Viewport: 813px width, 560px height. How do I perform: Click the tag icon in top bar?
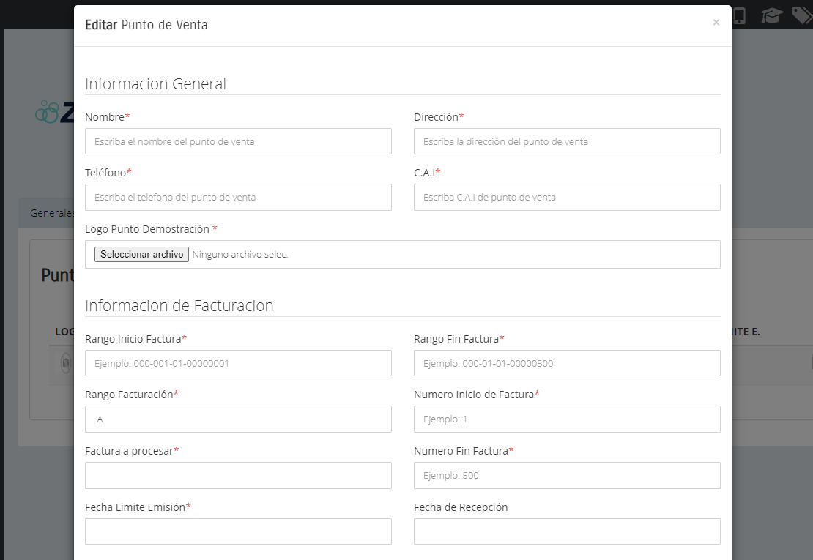(802, 15)
